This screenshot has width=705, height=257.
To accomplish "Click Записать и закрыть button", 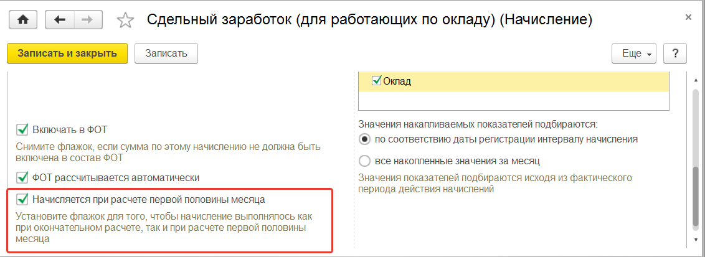I will (67, 54).
